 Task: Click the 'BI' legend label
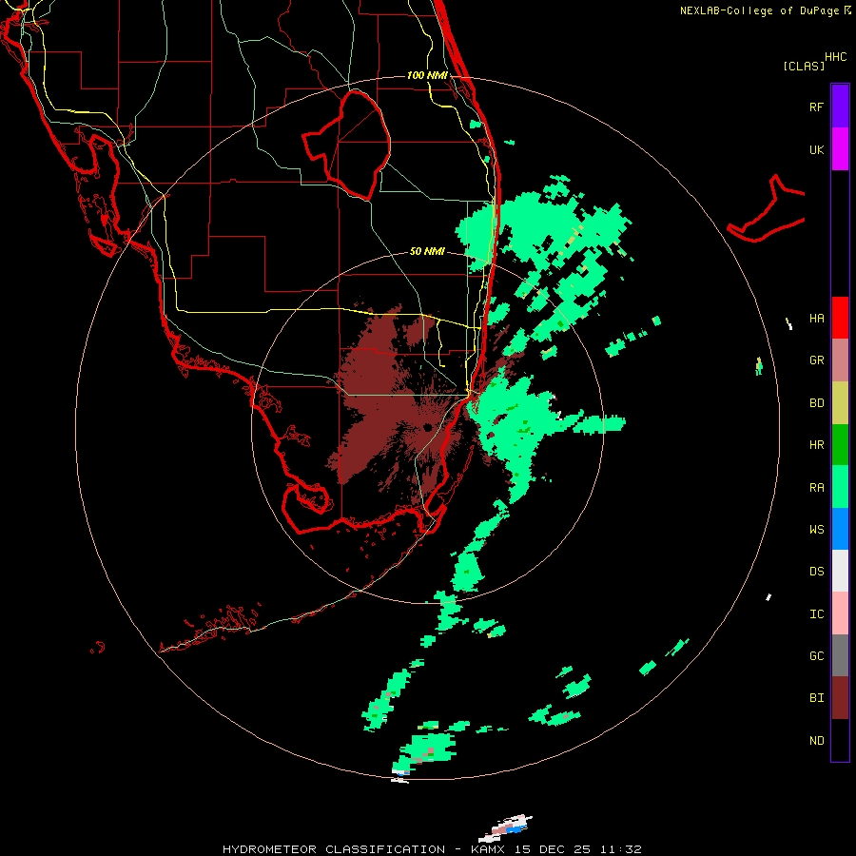(816, 698)
